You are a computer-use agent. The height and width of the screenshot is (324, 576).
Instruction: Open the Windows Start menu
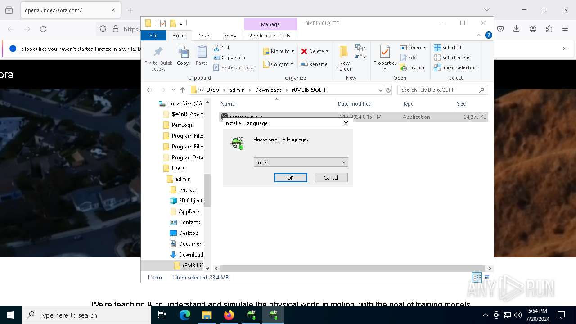pos(11,315)
